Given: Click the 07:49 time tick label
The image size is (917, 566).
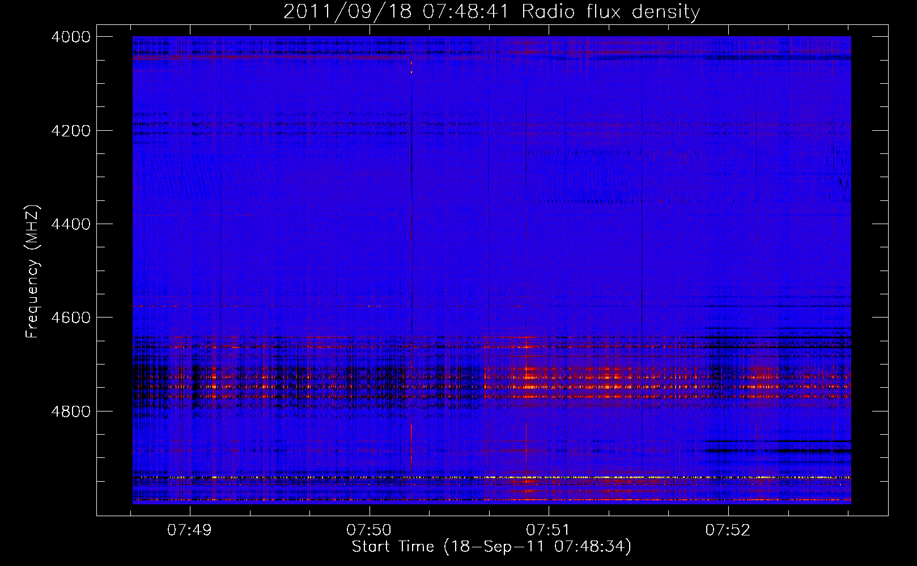Looking at the screenshot, I should pyautogui.click(x=190, y=530).
